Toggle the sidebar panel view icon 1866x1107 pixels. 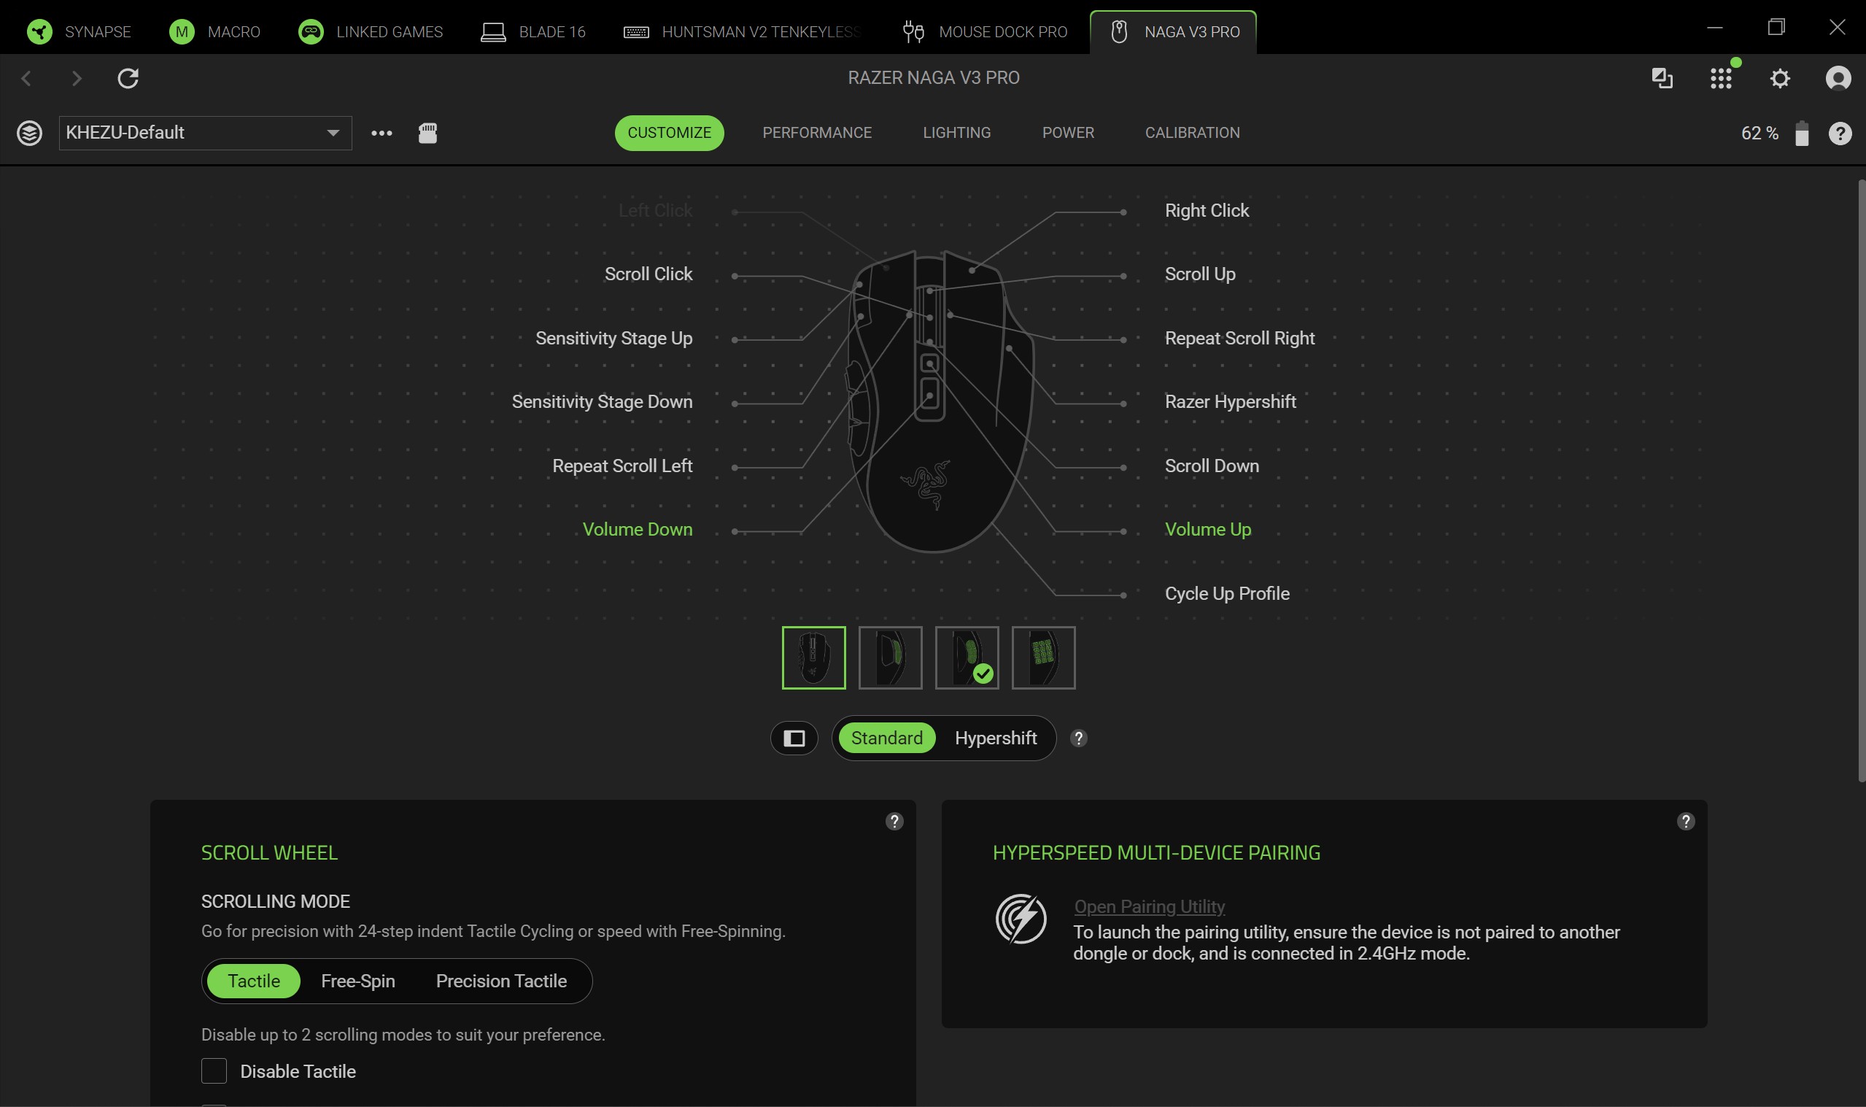tap(794, 738)
